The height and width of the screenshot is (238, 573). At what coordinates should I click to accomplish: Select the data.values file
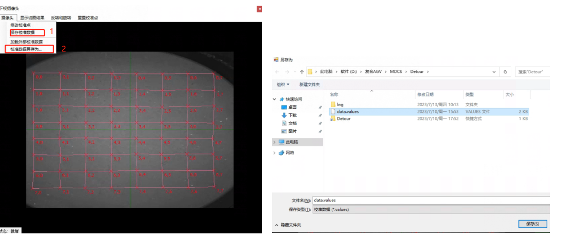coord(348,111)
